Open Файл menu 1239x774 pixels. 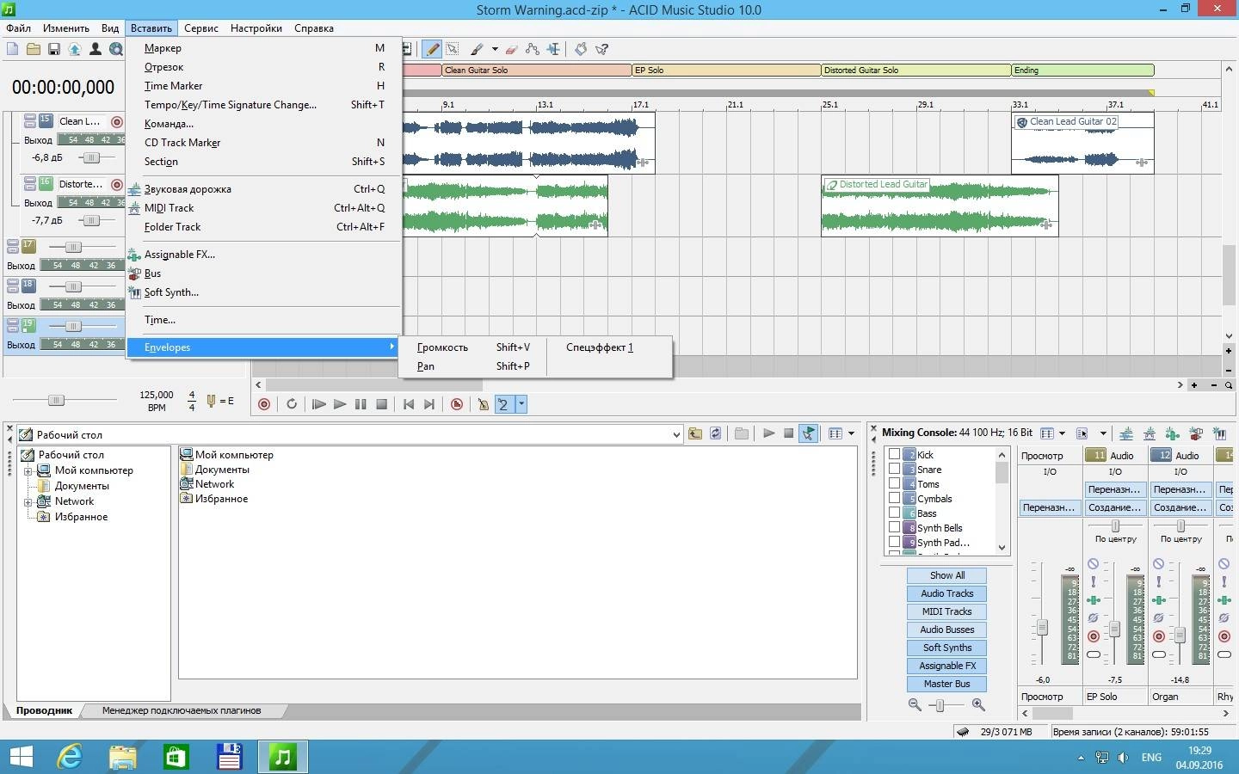[18, 28]
